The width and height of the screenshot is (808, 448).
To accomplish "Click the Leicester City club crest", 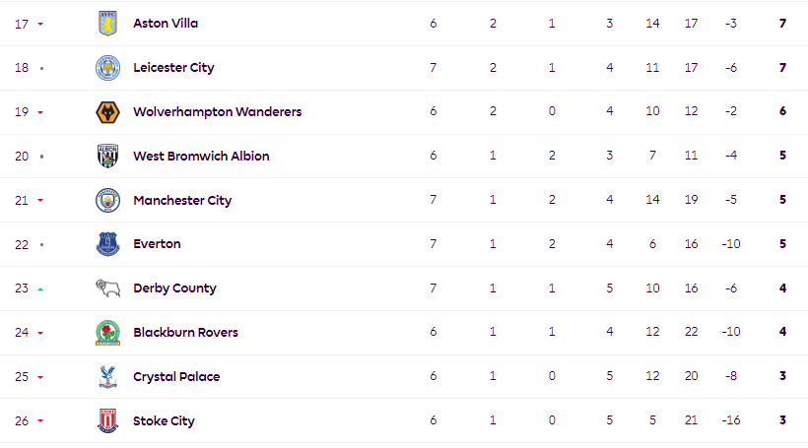I will point(107,68).
